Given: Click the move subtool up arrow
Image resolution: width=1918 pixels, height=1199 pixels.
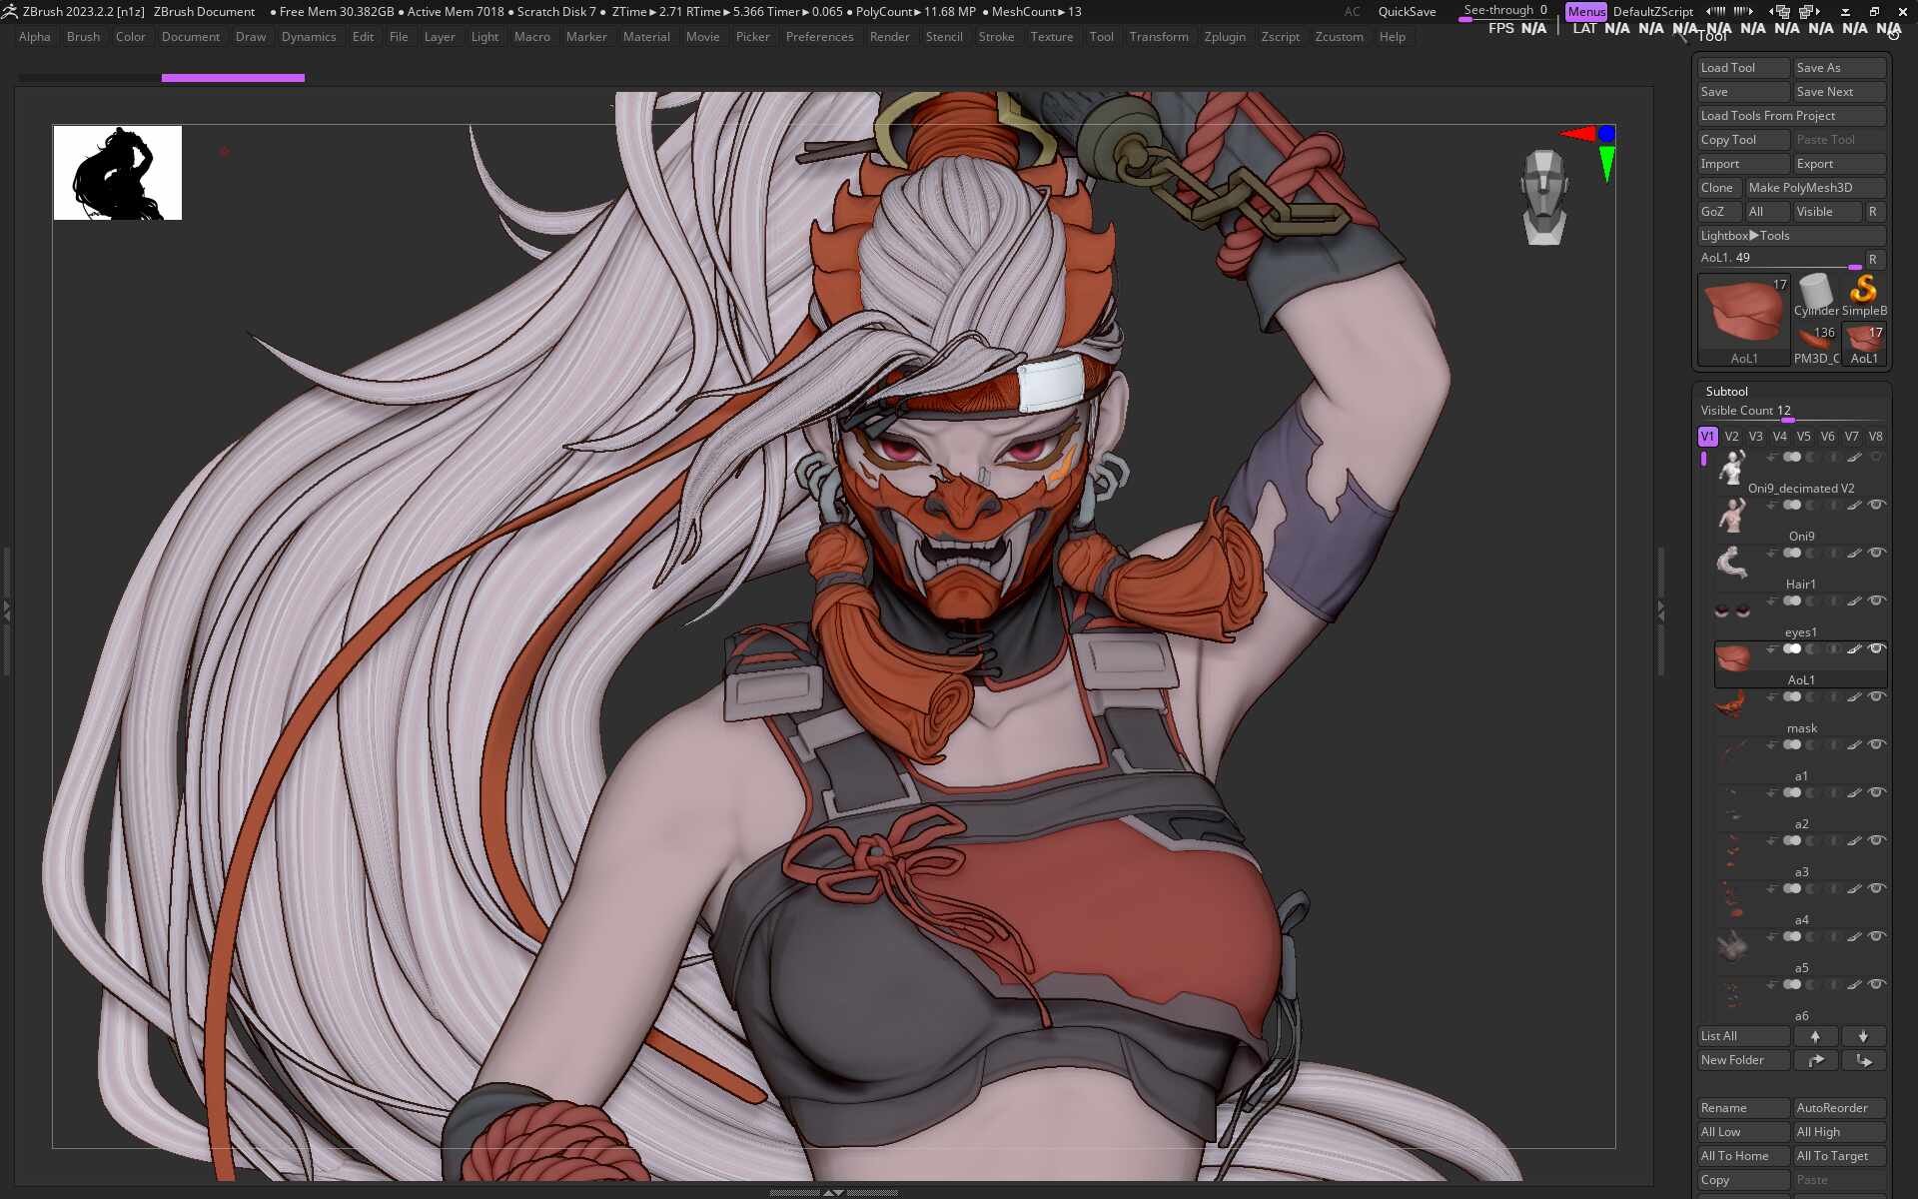Looking at the screenshot, I should pyautogui.click(x=1815, y=1036).
